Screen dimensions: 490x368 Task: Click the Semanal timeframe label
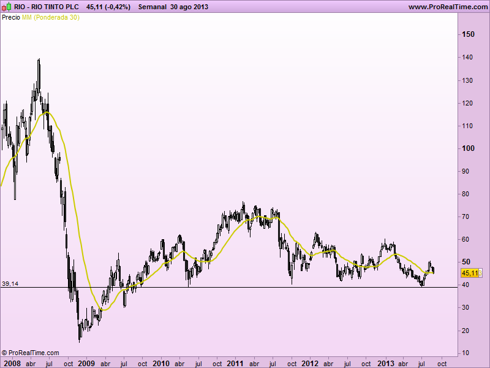pyautogui.click(x=152, y=7)
